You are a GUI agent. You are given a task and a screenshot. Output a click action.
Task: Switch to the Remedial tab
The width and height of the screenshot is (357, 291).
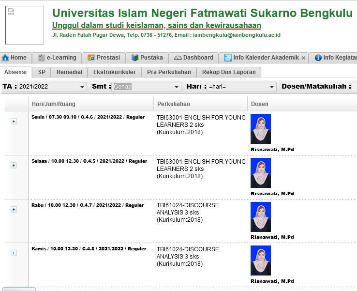click(69, 72)
